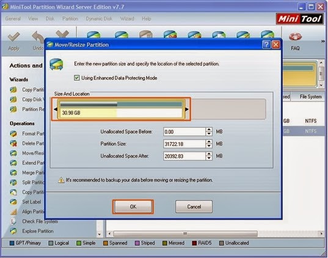Decrease Unallocated Space Before with down arrow
The image size is (328, 258).
[209, 134]
